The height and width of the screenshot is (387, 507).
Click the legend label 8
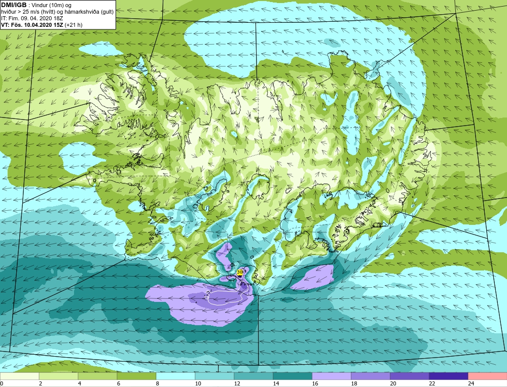[x=158, y=383]
